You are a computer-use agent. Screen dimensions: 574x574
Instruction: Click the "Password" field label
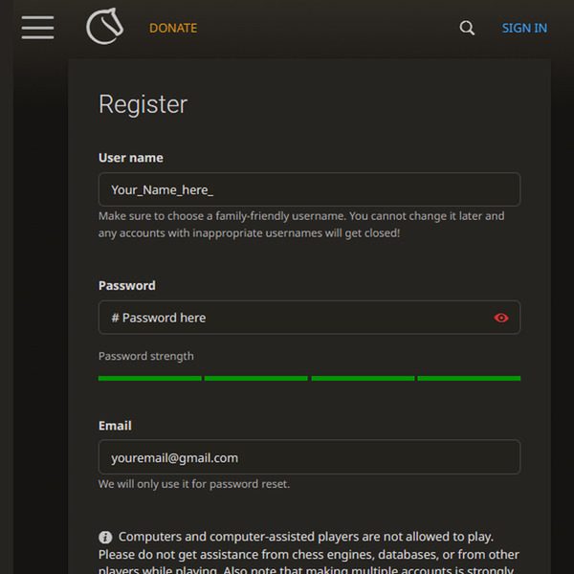coord(127,285)
